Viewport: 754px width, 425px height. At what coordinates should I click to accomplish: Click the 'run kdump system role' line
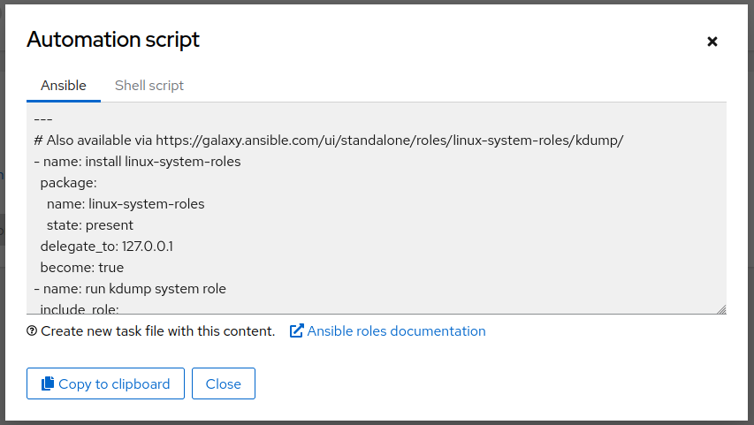click(130, 289)
